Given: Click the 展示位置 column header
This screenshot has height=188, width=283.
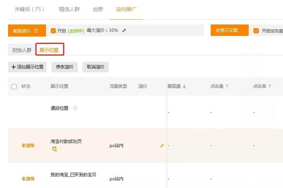Looking at the screenshot, I should [59, 86].
